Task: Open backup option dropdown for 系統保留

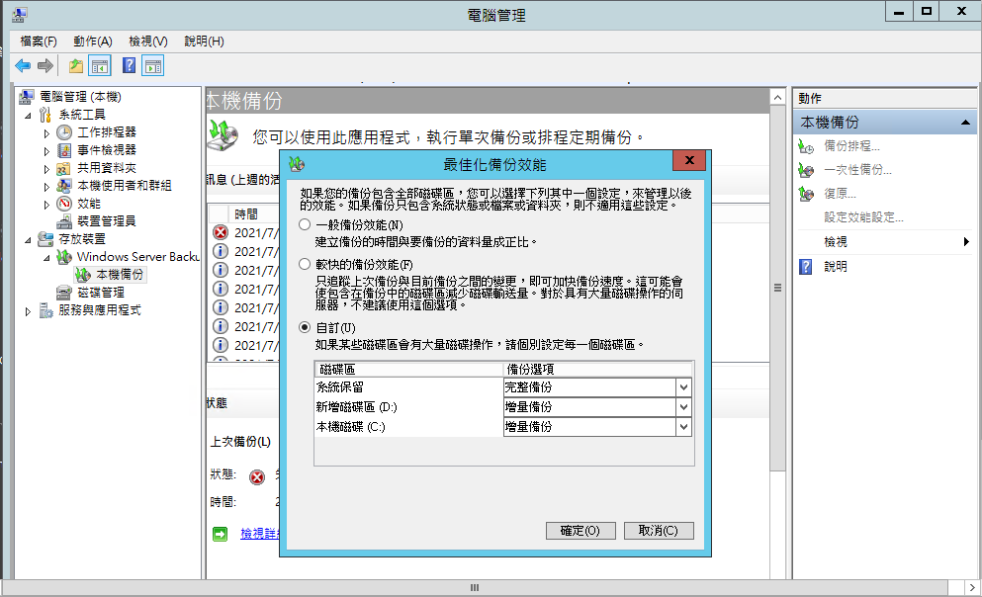Action: click(x=683, y=387)
